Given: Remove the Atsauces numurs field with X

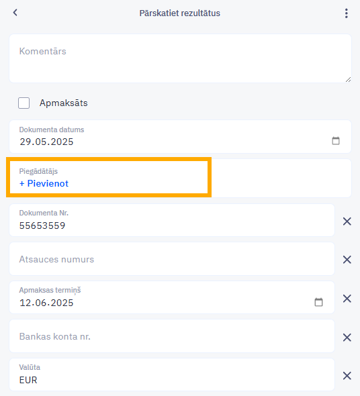Looking at the screenshot, I should (x=347, y=259).
